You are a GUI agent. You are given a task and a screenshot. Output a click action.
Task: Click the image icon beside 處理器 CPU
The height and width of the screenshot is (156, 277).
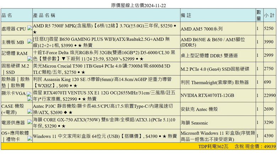click(29, 28)
